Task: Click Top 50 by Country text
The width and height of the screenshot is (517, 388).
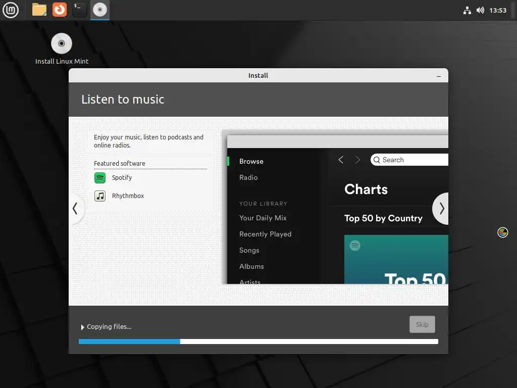Action: [x=383, y=218]
